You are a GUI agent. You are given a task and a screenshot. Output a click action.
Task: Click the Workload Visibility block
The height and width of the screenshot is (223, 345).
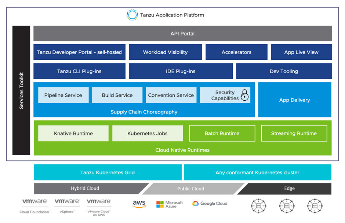pos(165,52)
